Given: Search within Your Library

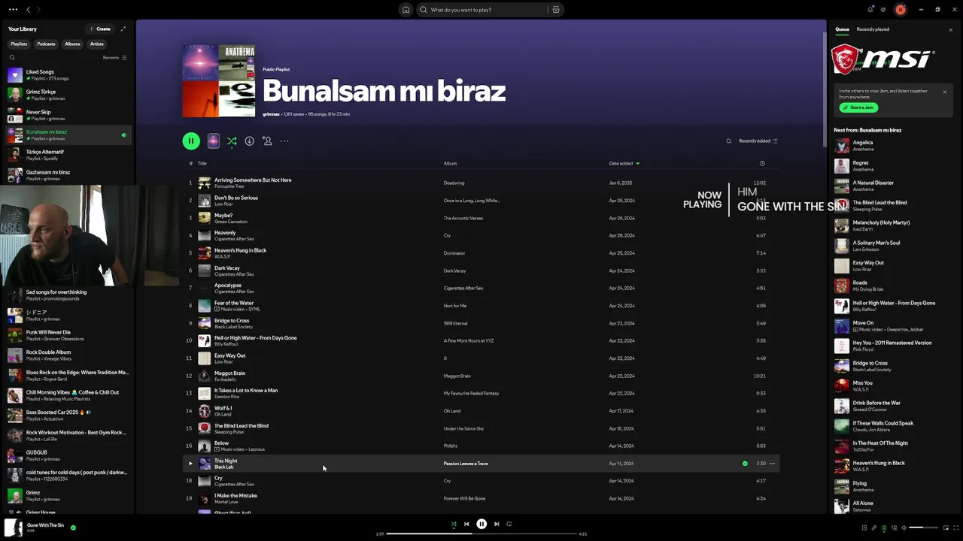Looking at the screenshot, I should (x=12, y=57).
